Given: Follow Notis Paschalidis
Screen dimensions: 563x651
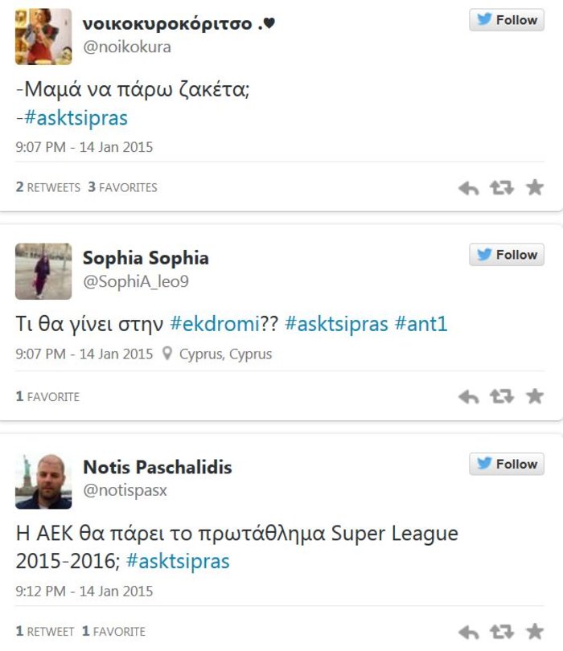Looking at the screenshot, I should click(506, 464).
